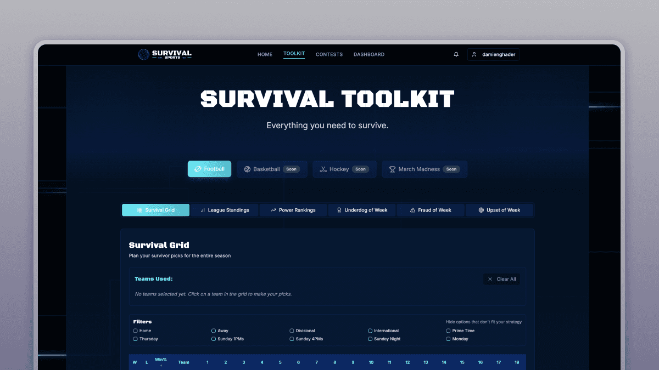The image size is (659, 370).
Task: Enable the Home filter checkbox
Action: (135, 331)
